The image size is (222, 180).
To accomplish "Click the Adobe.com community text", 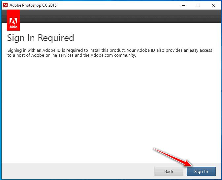I will tap(112, 55).
